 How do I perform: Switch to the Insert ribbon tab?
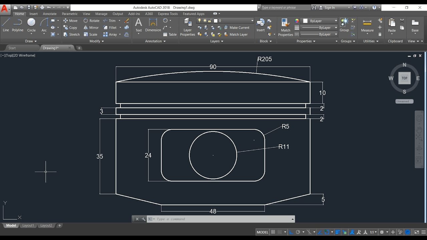(33, 14)
